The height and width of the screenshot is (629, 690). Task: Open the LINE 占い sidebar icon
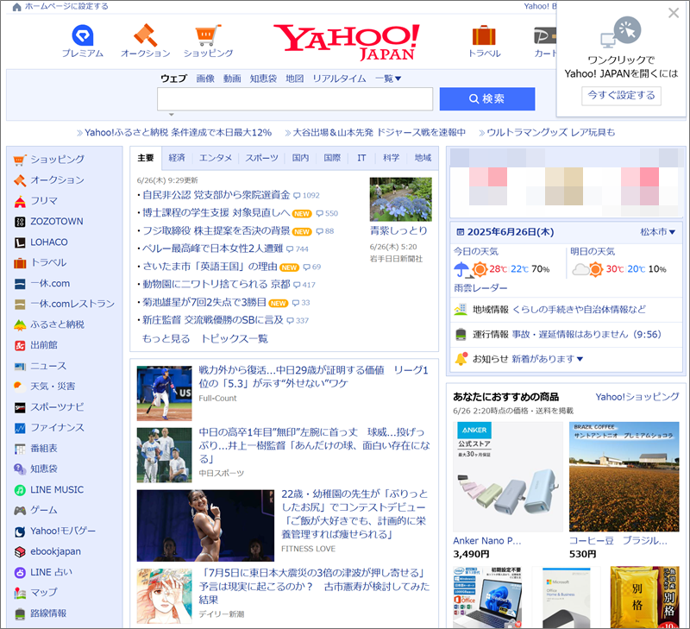click(x=20, y=572)
